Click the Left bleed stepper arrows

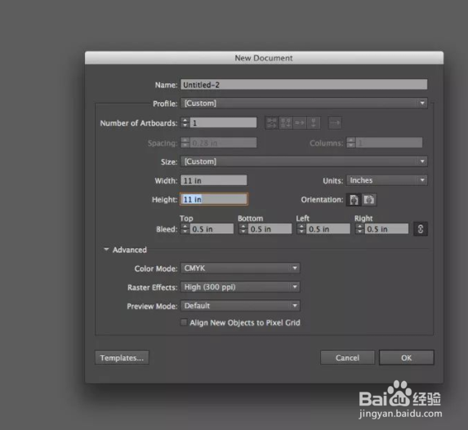pyautogui.click(x=301, y=229)
